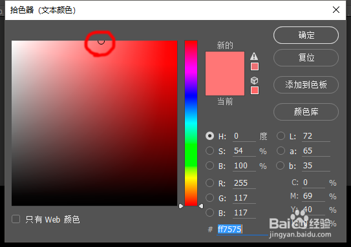Screen dimensions: 351x247
Task: Click the right hue slider arrow handle
Action: click(x=201, y=206)
